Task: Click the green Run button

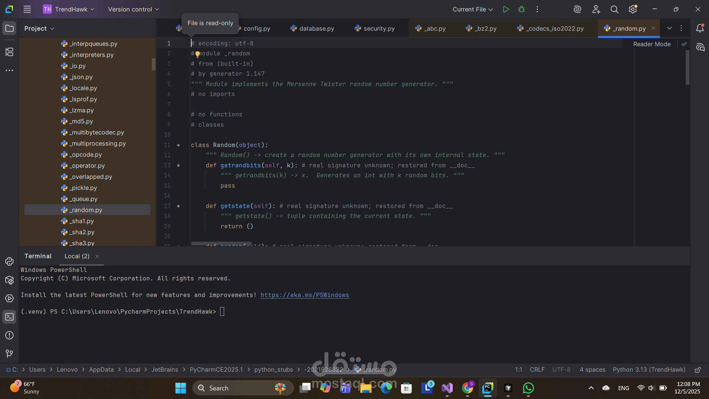Action: click(506, 9)
